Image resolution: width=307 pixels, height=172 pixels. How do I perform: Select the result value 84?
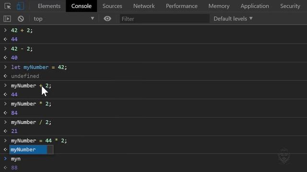(14, 113)
